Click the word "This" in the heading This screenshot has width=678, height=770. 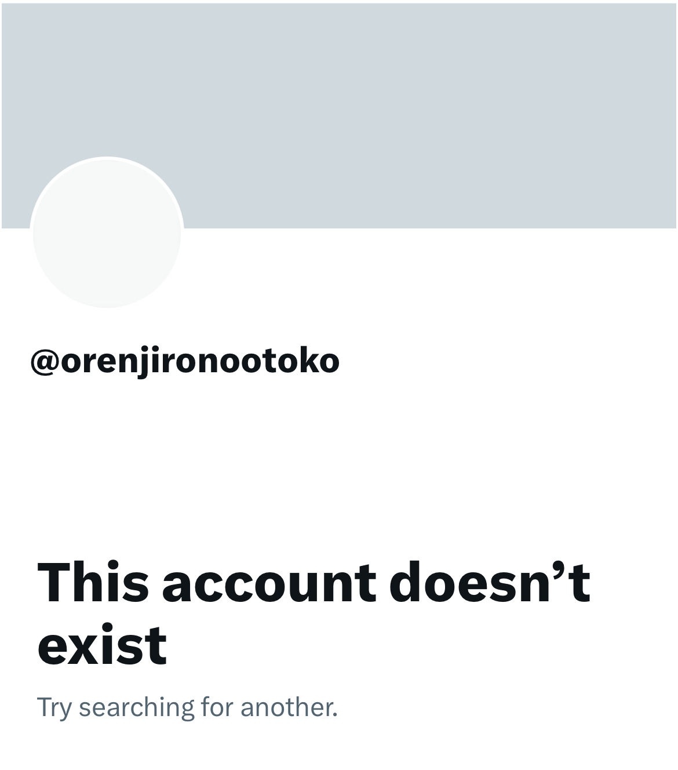[93, 581]
